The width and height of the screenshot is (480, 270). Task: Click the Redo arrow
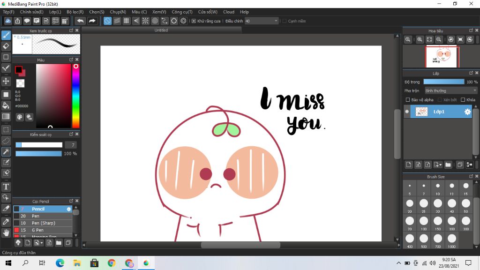(x=92, y=21)
